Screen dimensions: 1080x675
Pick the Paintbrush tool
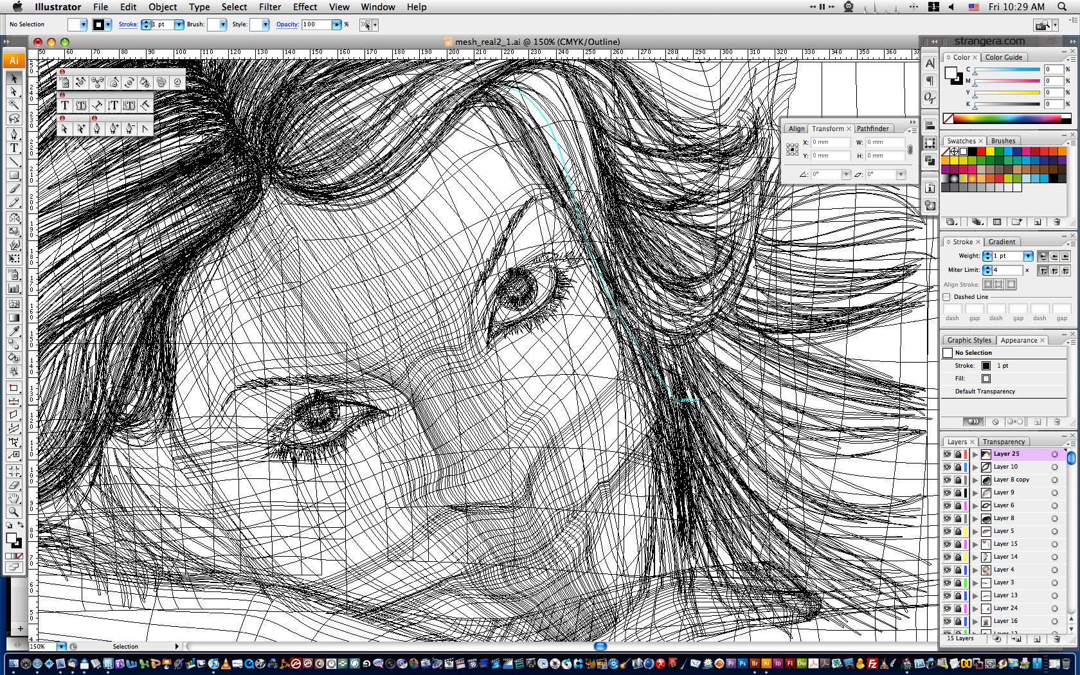click(x=14, y=188)
